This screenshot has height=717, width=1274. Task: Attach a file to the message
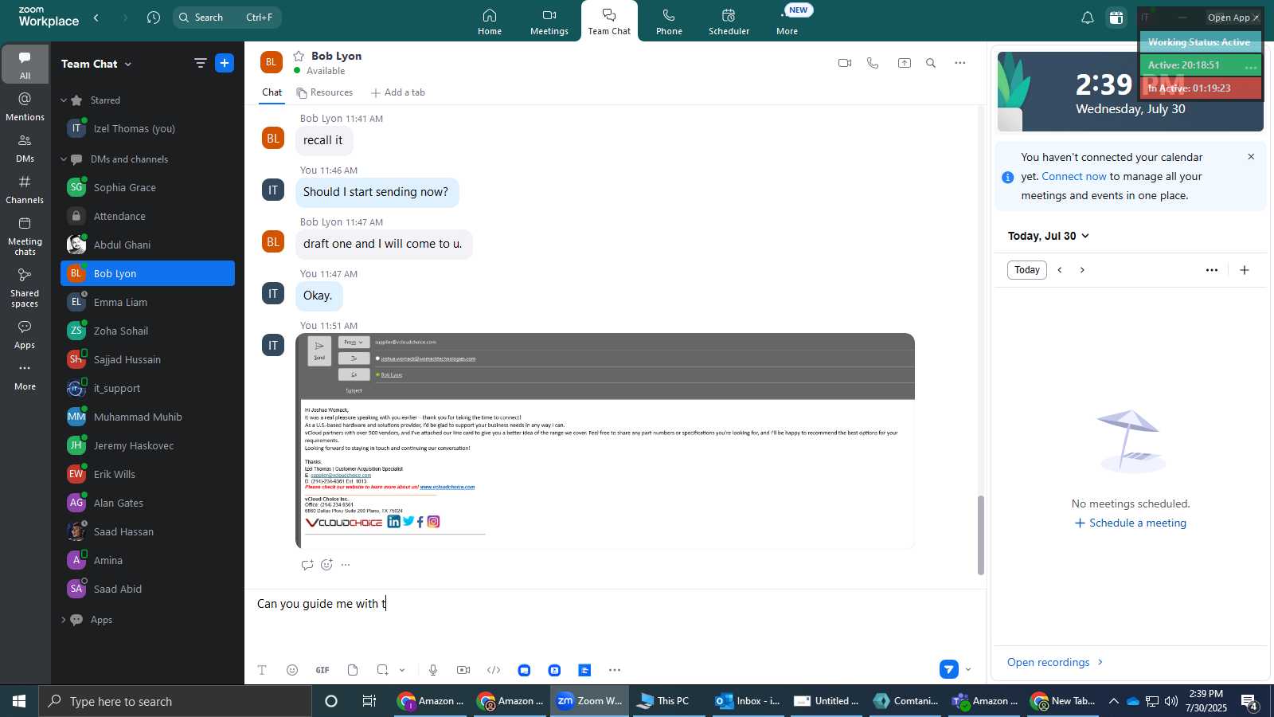tap(353, 670)
